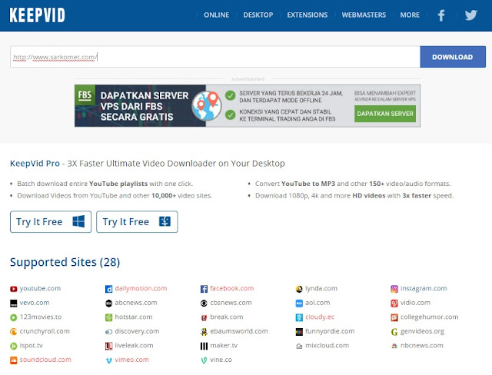Click the vevo.com site icon
Screen dimensions: 492x375
pyautogui.click(x=14, y=304)
